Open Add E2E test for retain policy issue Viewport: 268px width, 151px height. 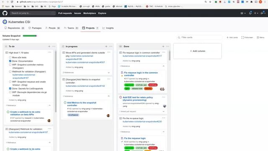138,99
